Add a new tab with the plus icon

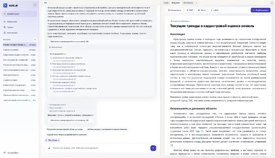(x=197, y=3)
